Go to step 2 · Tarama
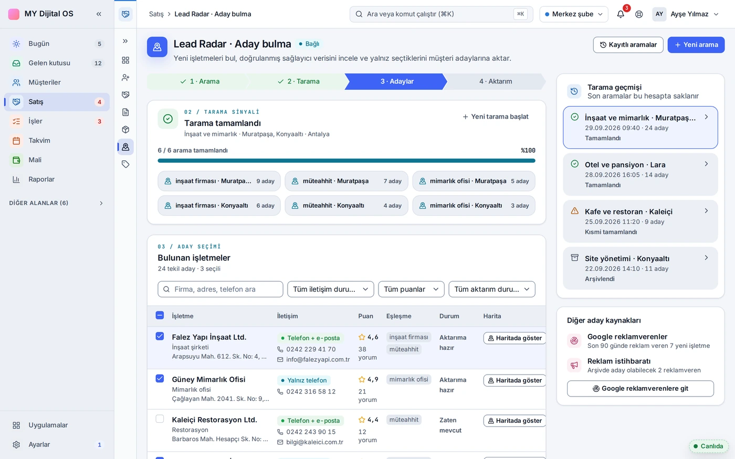The width and height of the screenshot is (735, 459). coord(298,81)
